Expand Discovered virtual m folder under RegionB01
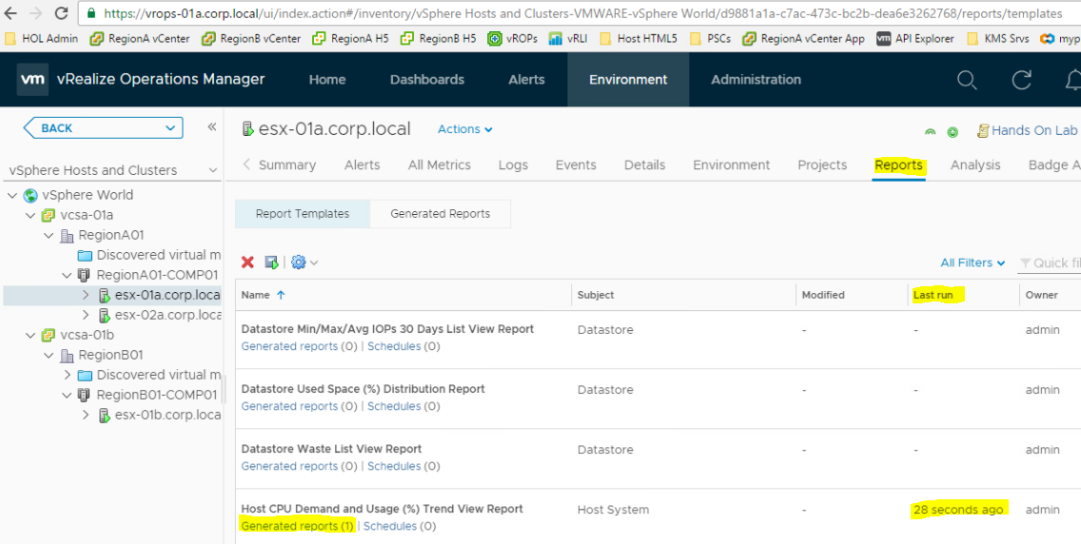The image size is (1081, 544). (x=67, y=376)
